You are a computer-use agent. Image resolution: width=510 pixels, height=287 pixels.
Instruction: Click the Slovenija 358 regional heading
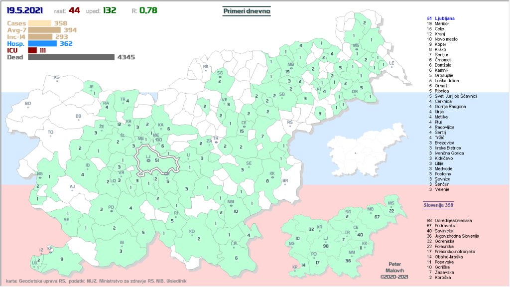(x=438, y=205)
